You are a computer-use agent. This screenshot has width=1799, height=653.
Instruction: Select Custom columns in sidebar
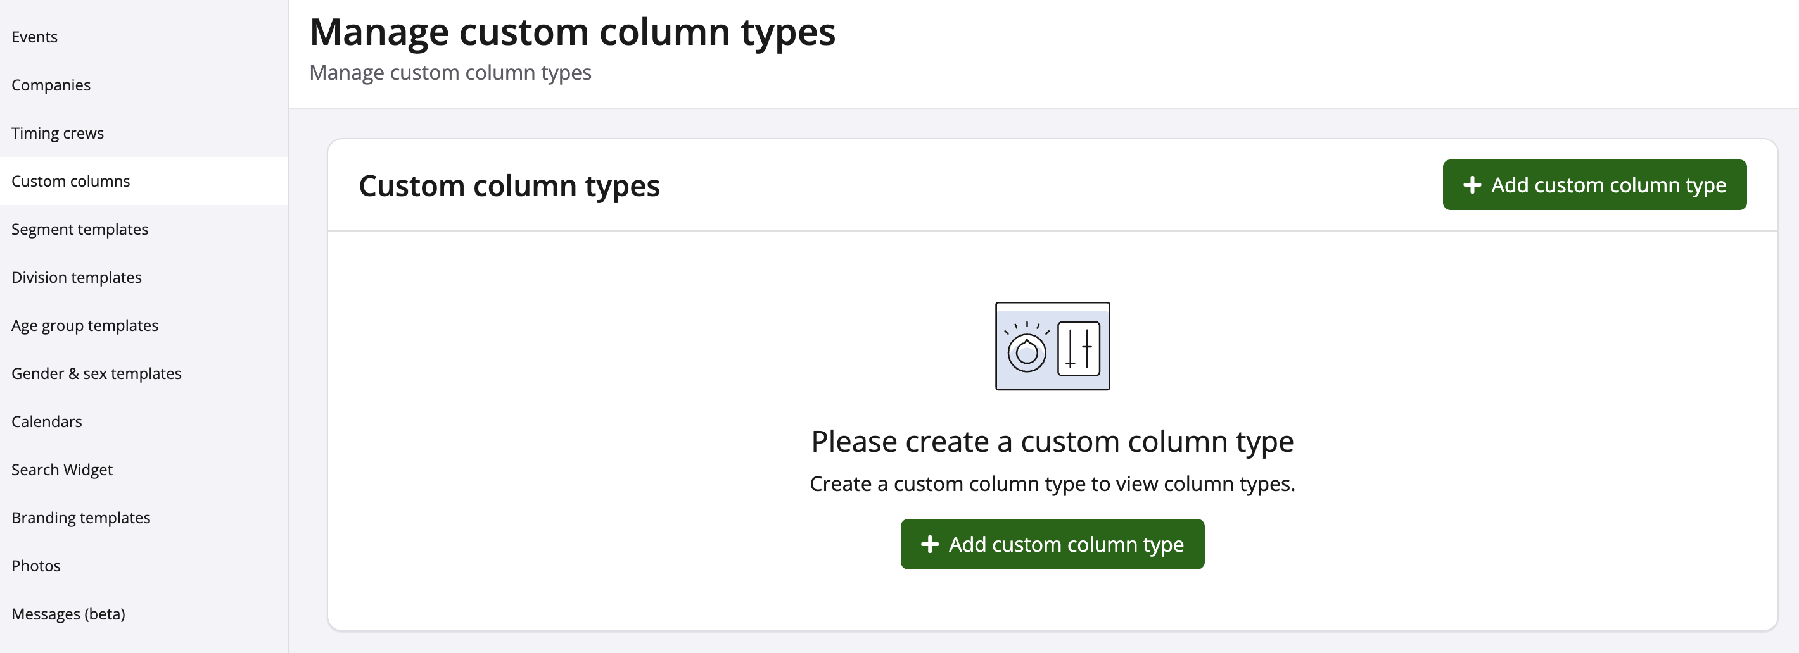(70, 182)
